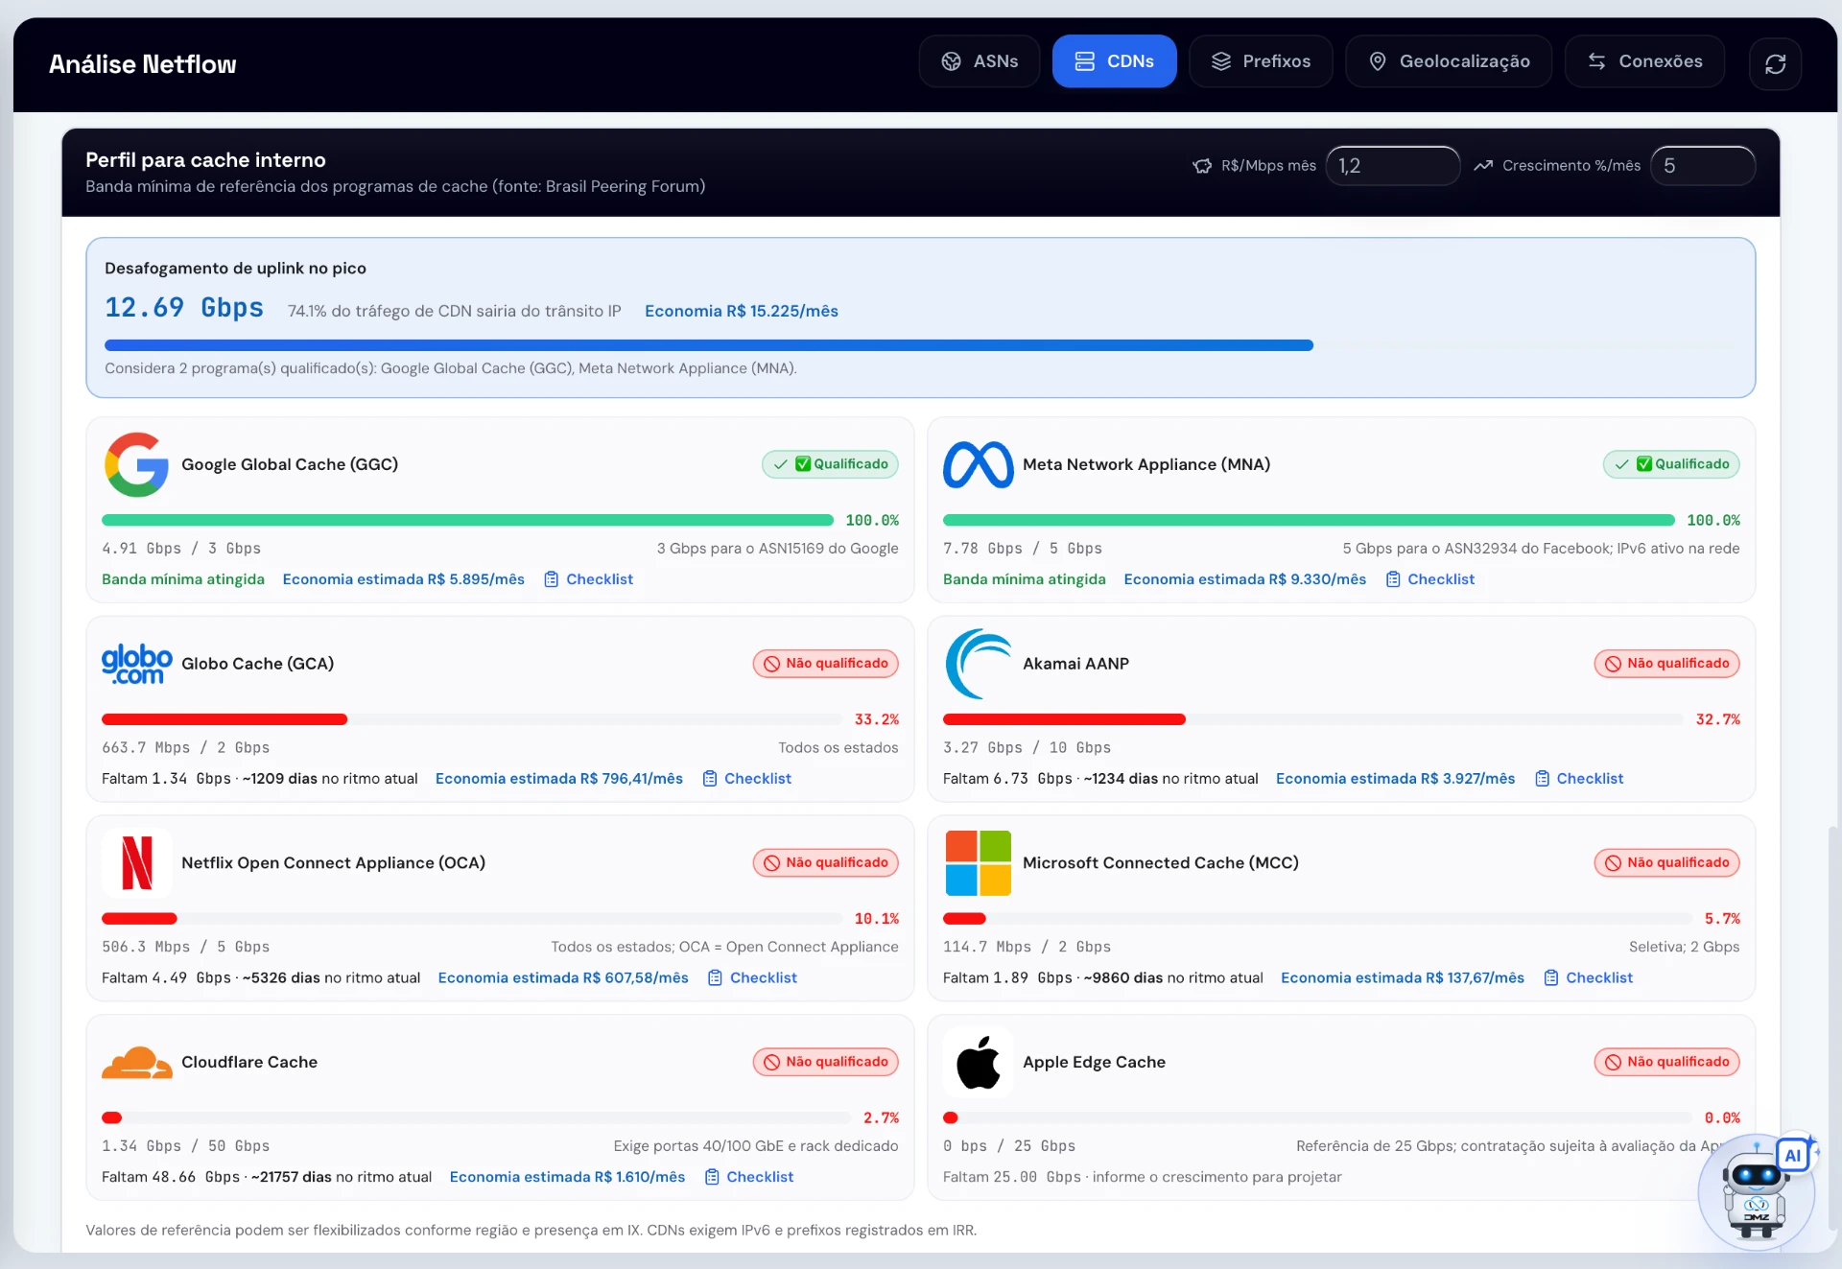Click Banda mínima atingida under Google cache
1842x1269 pixels.
coord(183,579)
